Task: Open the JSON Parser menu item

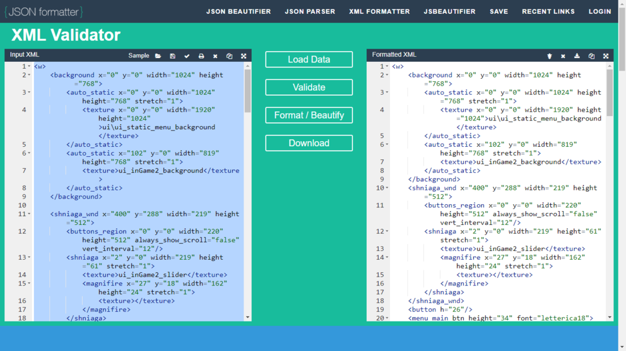Action: coord(310,11)
